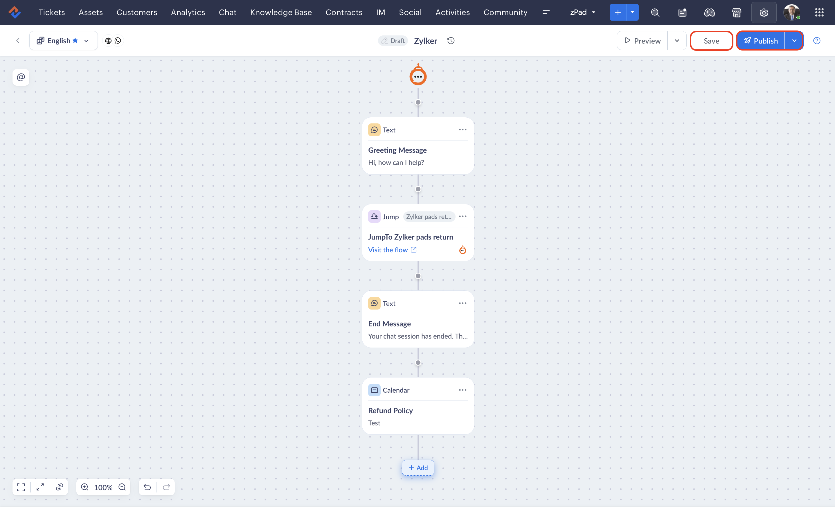The height and width of the screenshot is (507, 835).
Task: Open the Knowledge Base tab
Action: point(280,12)
